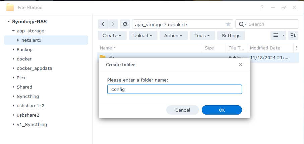Cancel the folder creation
Viewport: 304px width, 144px height.
183,110
